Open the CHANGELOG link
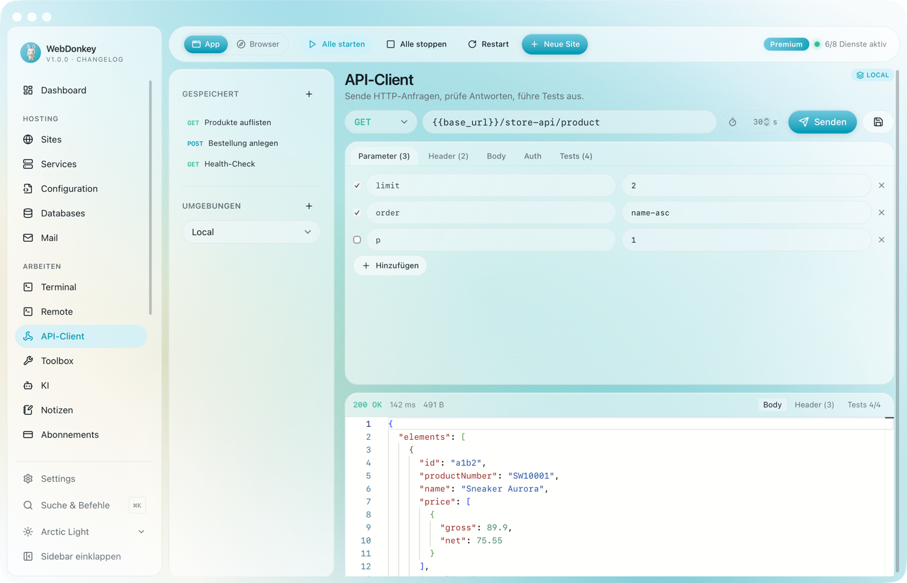This screenshot has width=907, height=583. (x=100, y=60)
